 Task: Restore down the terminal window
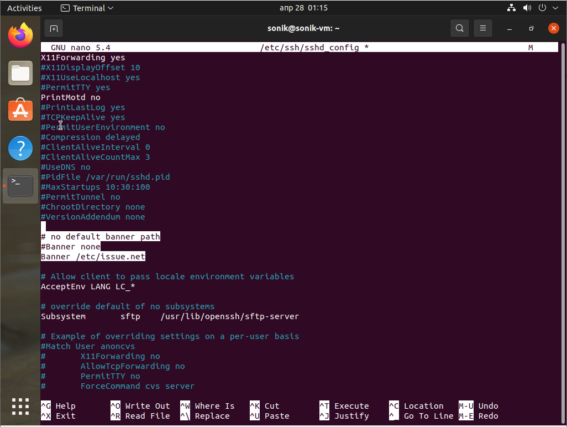click(x=531, y=28)
